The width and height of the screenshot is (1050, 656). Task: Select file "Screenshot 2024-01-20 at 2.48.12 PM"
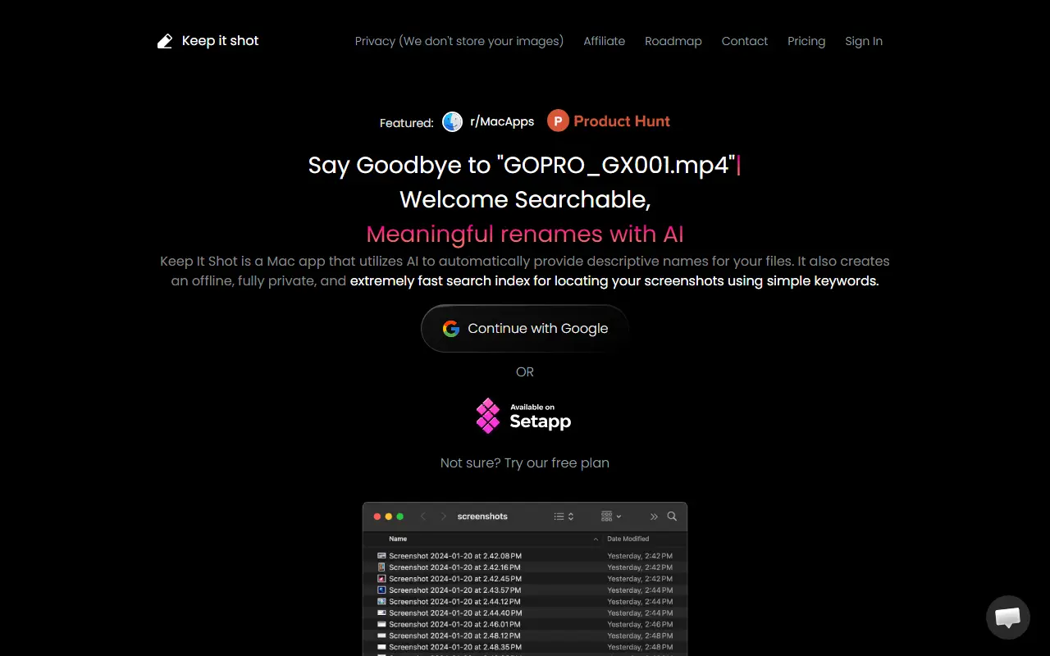pos(455,636)
